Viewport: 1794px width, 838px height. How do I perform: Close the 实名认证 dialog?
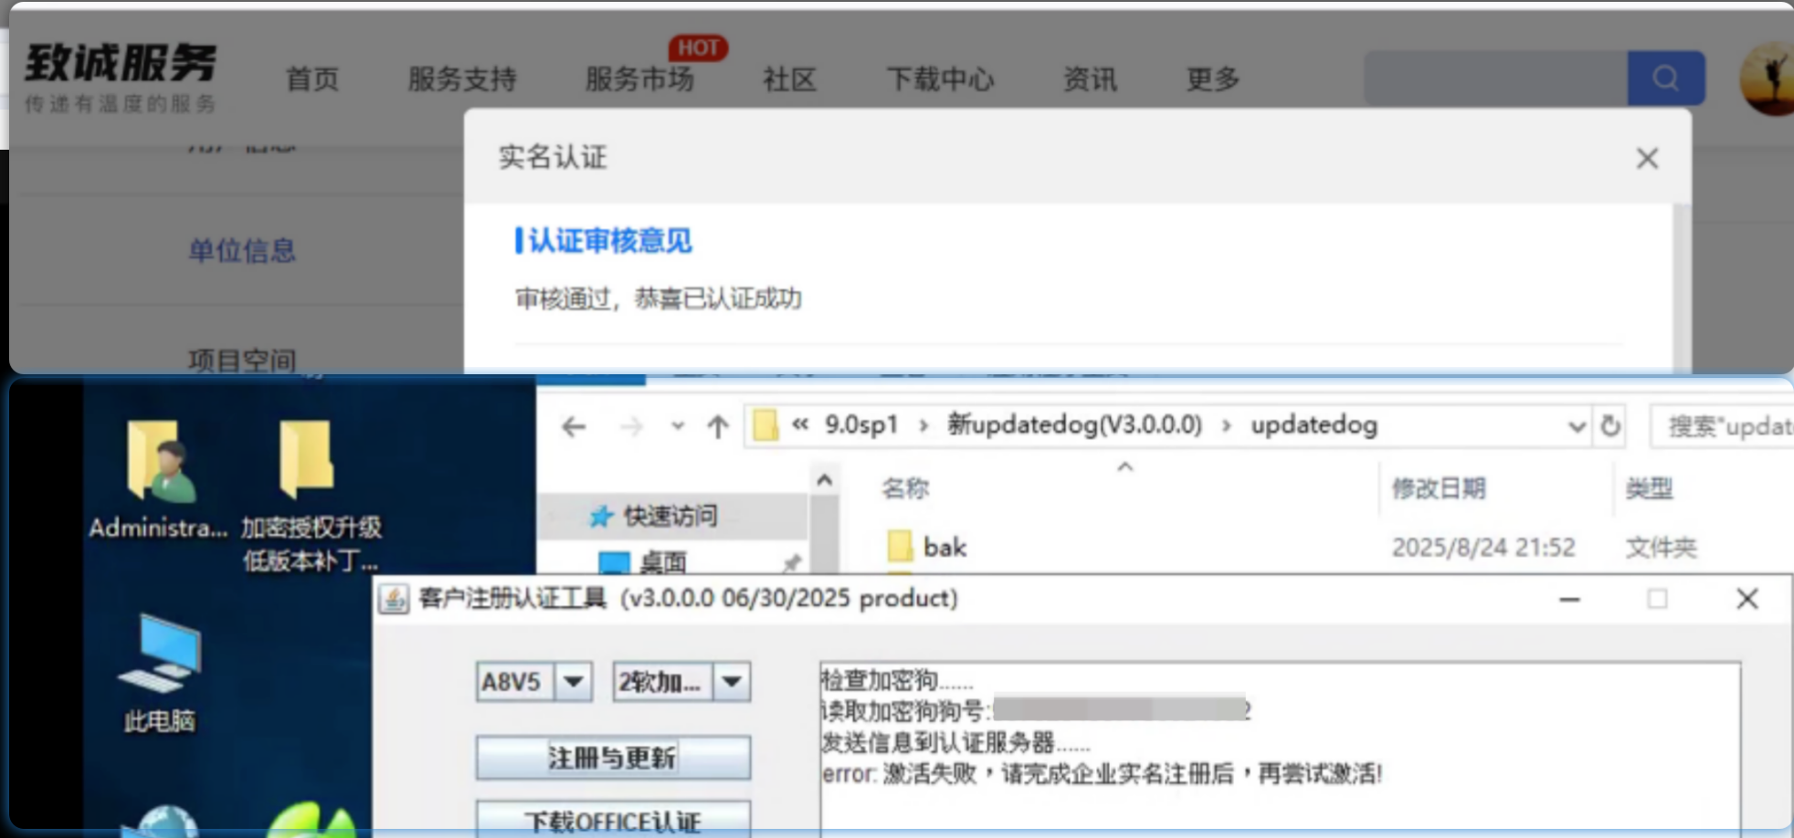point(1647,159)
